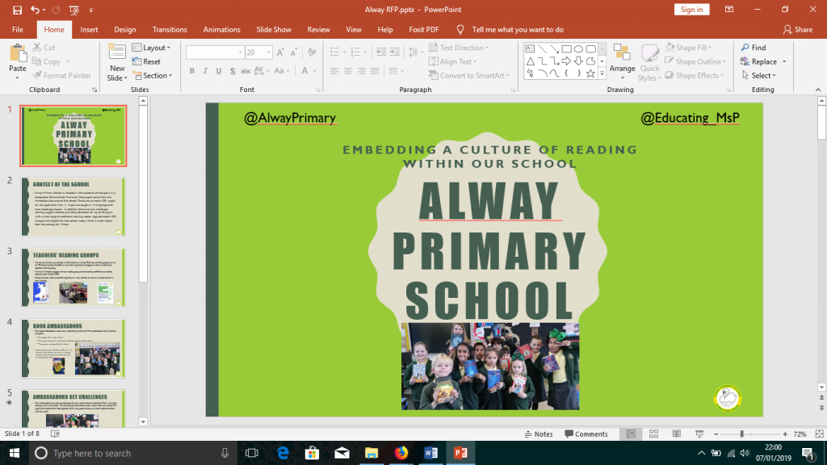
Task: Select the Format Painter tool
Action: tap(61, 75)
